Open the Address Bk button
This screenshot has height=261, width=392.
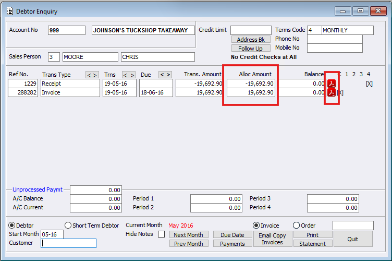(x=251, y=40)
